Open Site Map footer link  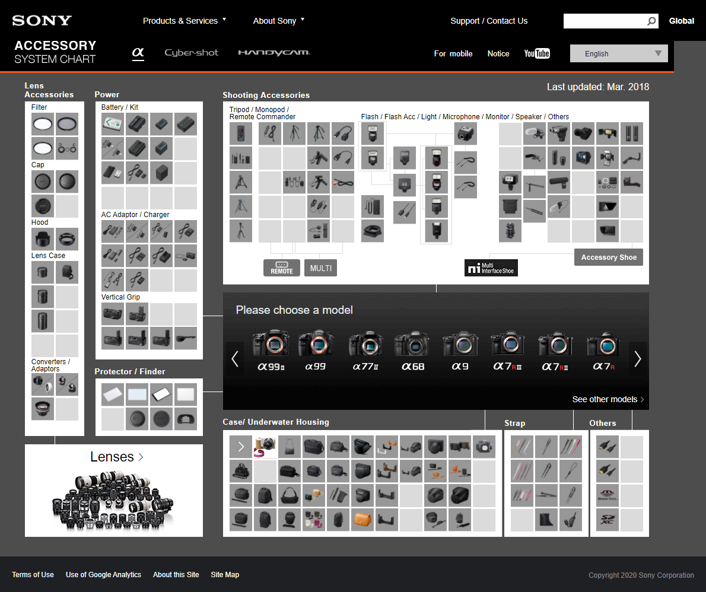225,574
